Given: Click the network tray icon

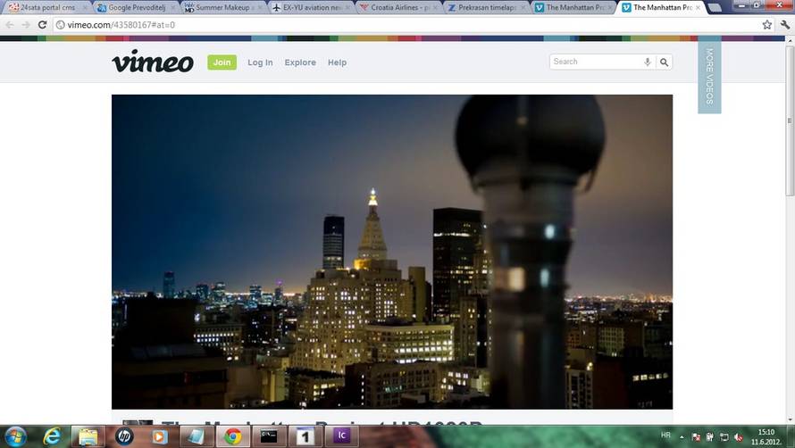Looking at the screenshot, I should click(724, 437).
